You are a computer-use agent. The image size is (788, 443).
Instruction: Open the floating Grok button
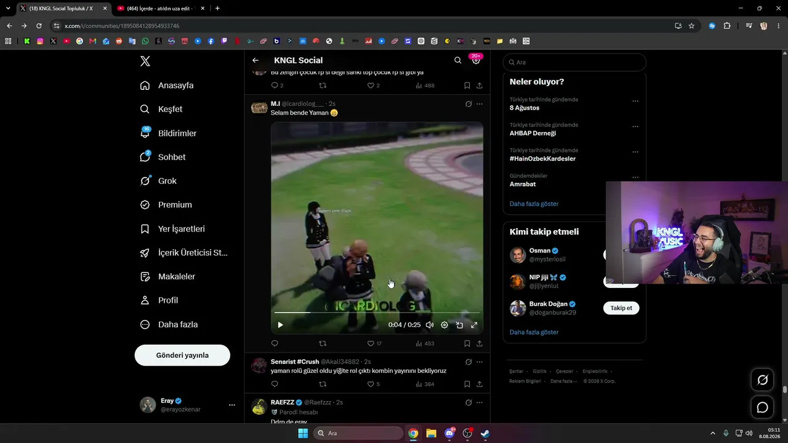click(x=762, y=380)
